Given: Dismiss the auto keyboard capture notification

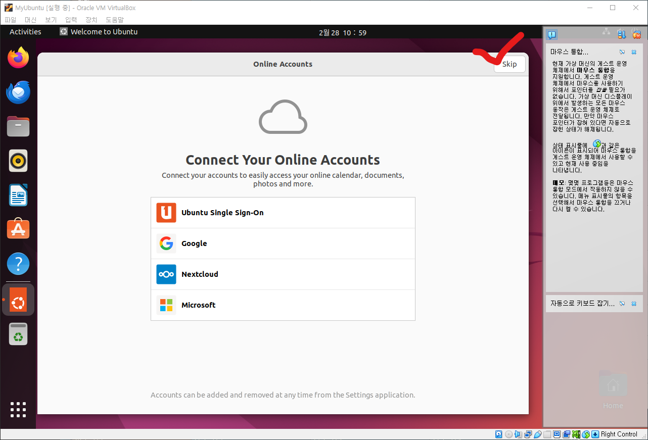Looking at the screenshot, I should [634, 304].
